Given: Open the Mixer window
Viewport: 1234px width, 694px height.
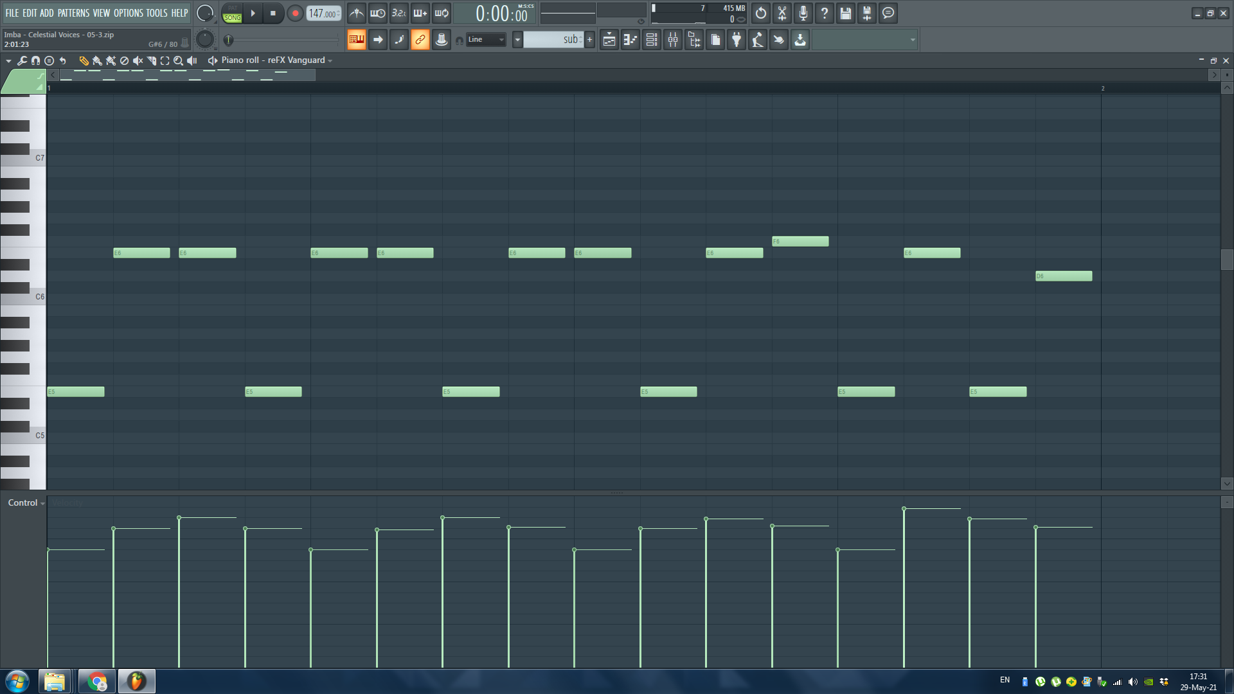Looking at the screenshot, I should (673, 40).
